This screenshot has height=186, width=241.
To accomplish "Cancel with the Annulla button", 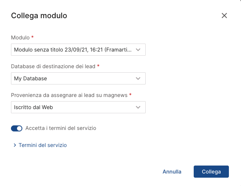I will (172, 172).
